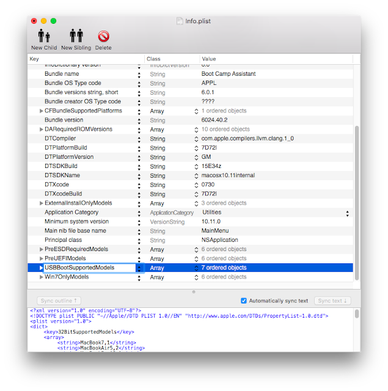Click 10 ordered objects value
The image size is (388, 391).
[x=225, y=129]
